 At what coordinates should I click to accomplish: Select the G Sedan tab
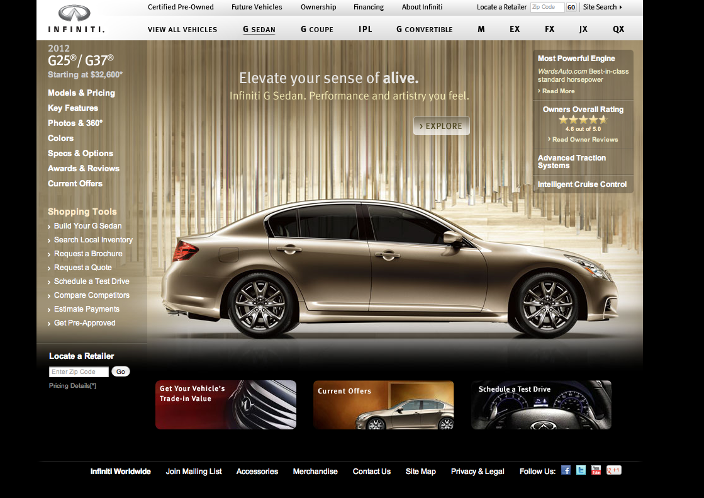259,30
